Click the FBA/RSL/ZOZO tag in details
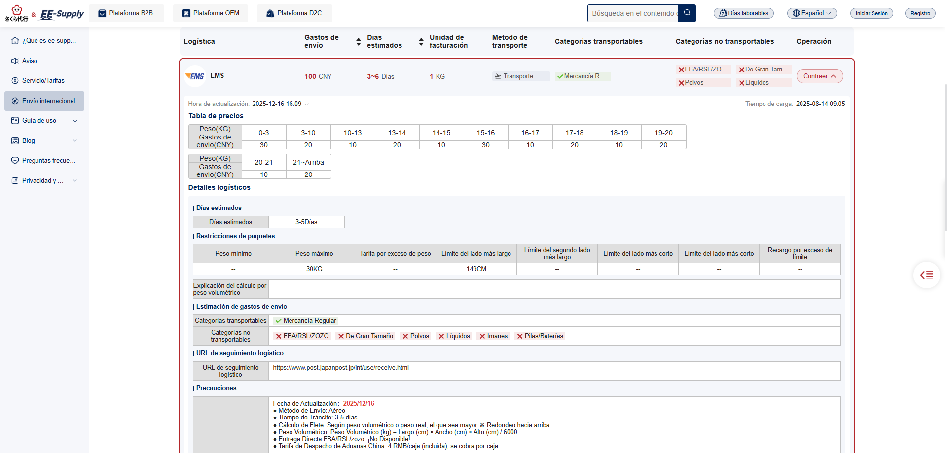The image size is (947, 453). point(302,336)
